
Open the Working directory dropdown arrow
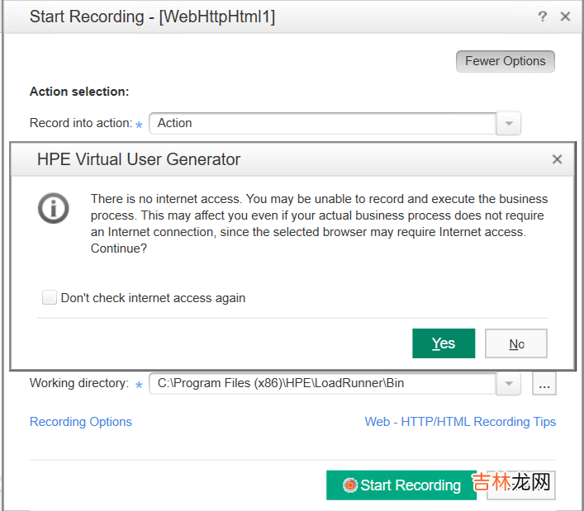tap(508, 384)
